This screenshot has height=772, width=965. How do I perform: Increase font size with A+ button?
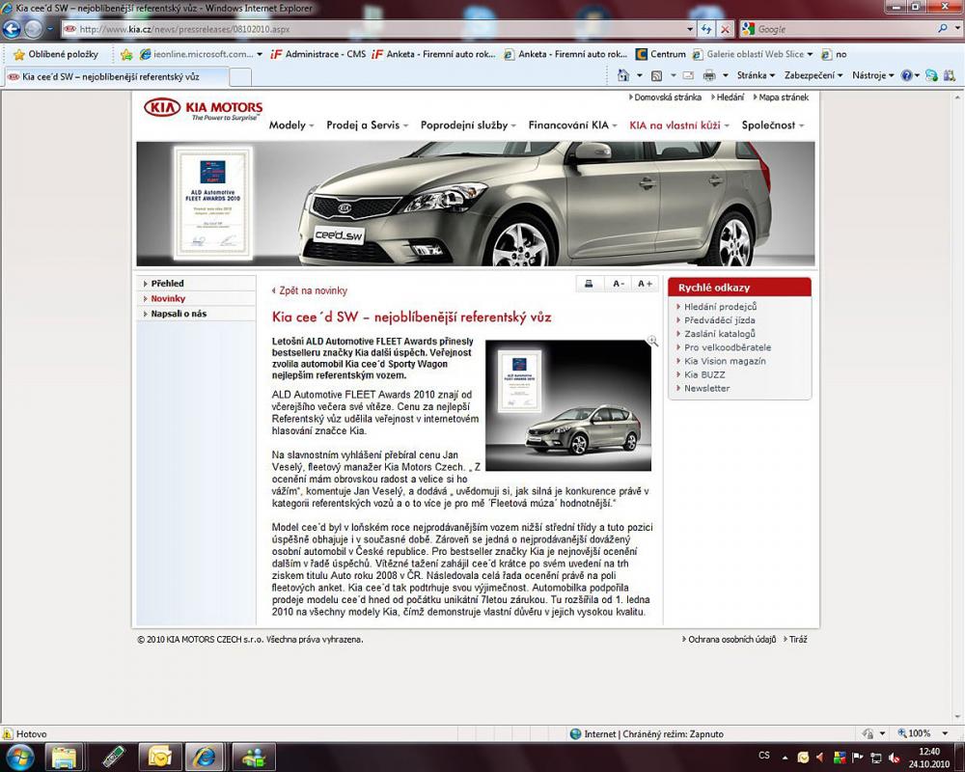click(x=645, y=284)
